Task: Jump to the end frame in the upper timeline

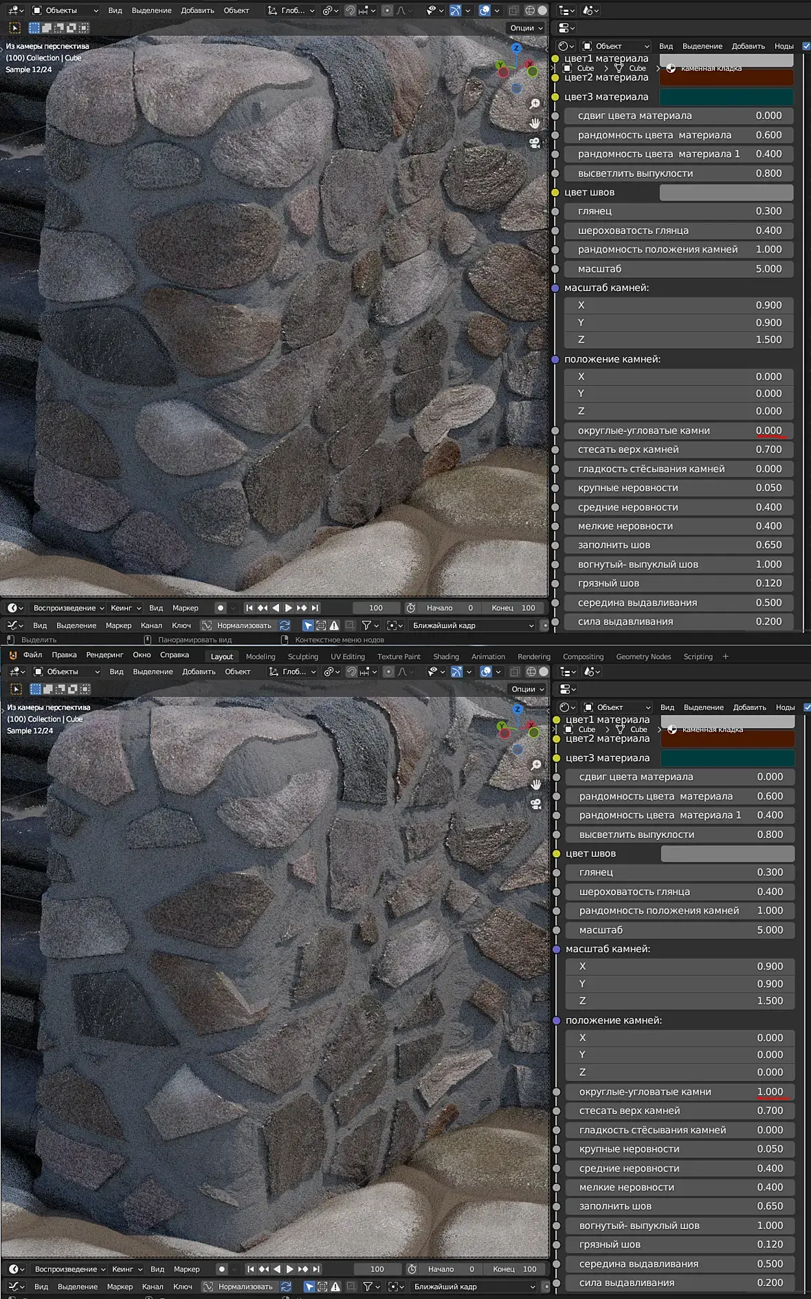Action: pos(315,608)
